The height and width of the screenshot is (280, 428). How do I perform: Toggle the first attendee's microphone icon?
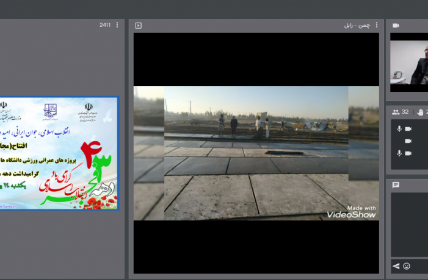click(x=400, y=129)
